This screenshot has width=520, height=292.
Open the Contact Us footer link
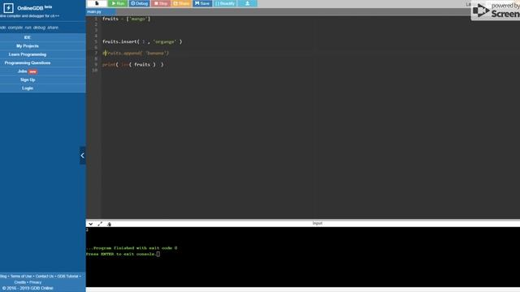45,276
